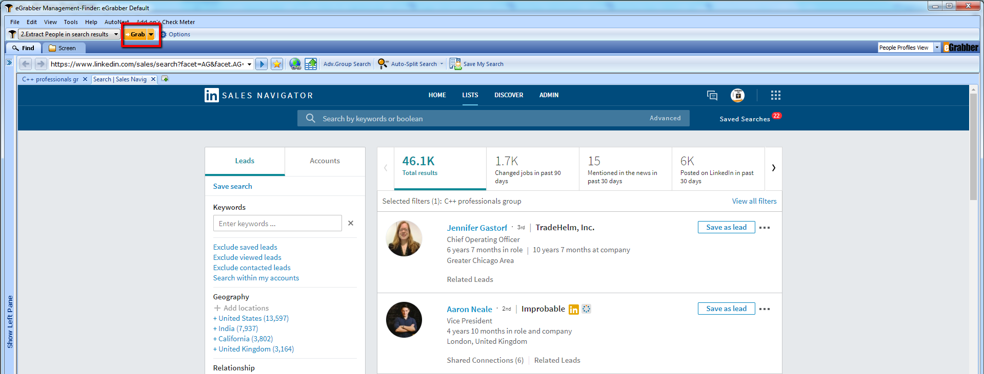Click the Auto-Split Search magnifier icon
Image resolution: width=984 pixels, height=374 pixels.
[383, 63]
